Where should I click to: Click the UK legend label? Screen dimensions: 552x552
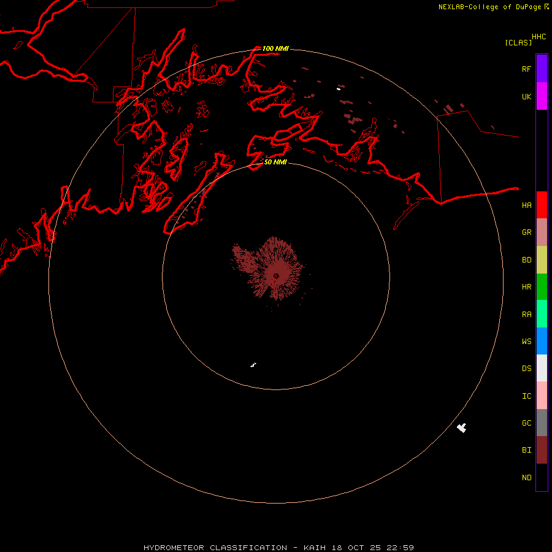526,96
